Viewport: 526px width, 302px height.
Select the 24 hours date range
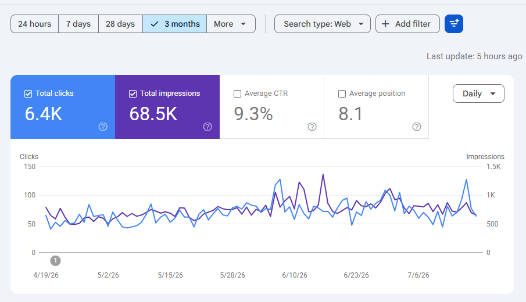pyautogui.click(x=34, y=24)
